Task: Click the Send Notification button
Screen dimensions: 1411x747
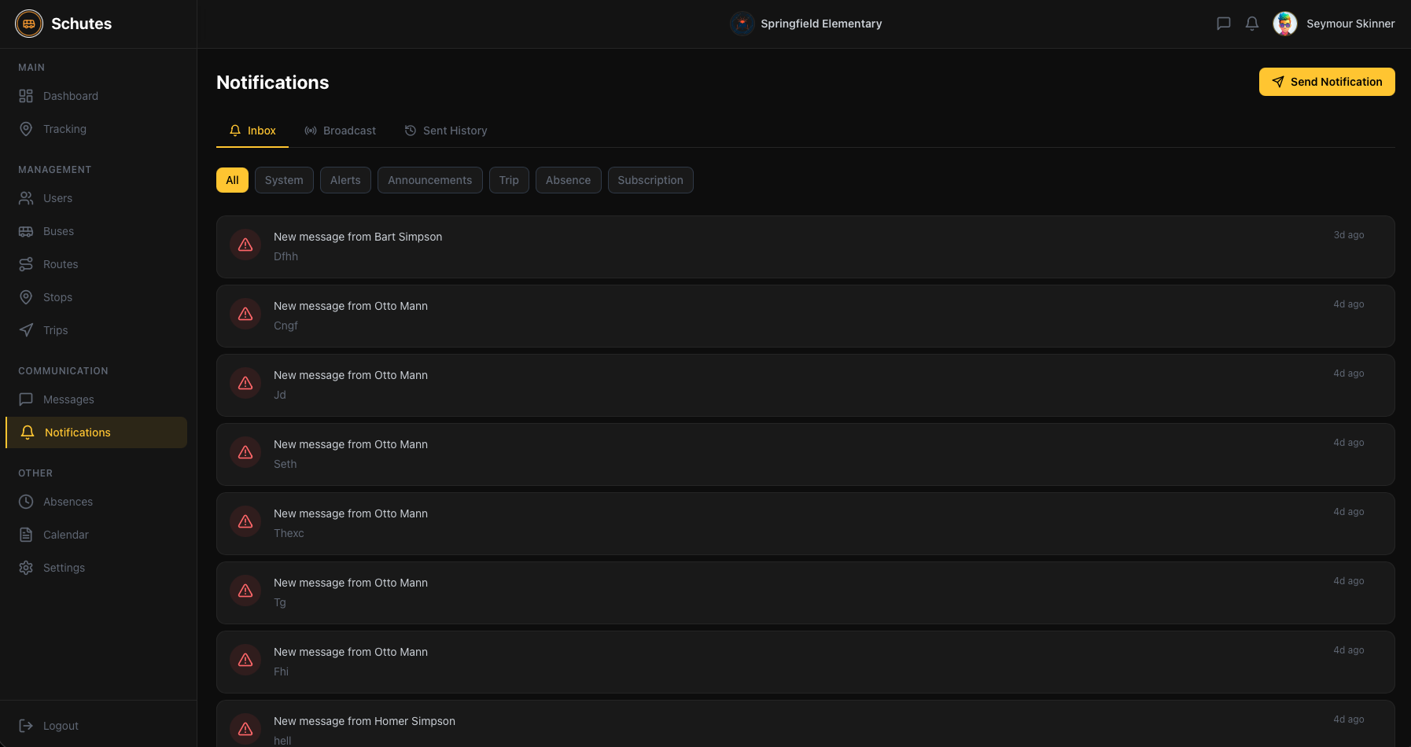Action: point(1326,82)
